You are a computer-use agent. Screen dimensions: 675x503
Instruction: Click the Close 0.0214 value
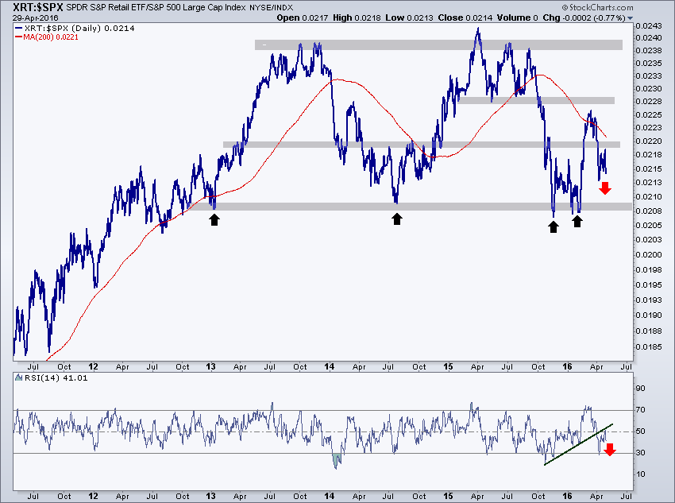465,17
